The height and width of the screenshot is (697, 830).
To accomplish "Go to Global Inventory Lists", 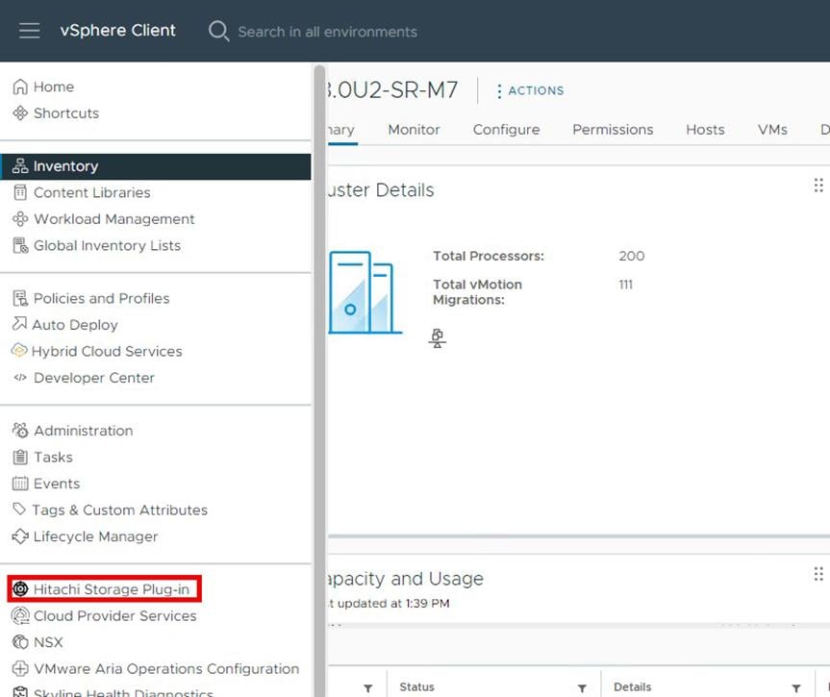I will point(107,245).
